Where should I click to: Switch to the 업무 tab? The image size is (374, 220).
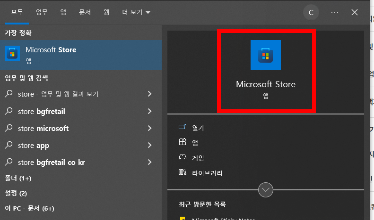click(x=42, y=12)
